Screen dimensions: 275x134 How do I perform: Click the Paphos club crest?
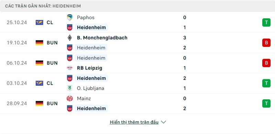(70, 18)
